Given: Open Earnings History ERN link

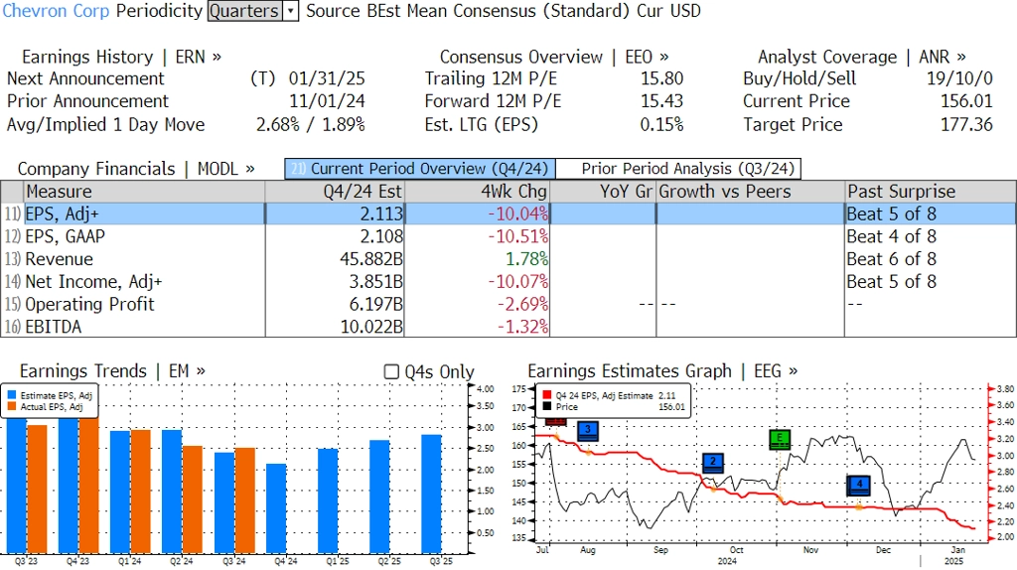Looking at the screenshot, I should [121, 57].
